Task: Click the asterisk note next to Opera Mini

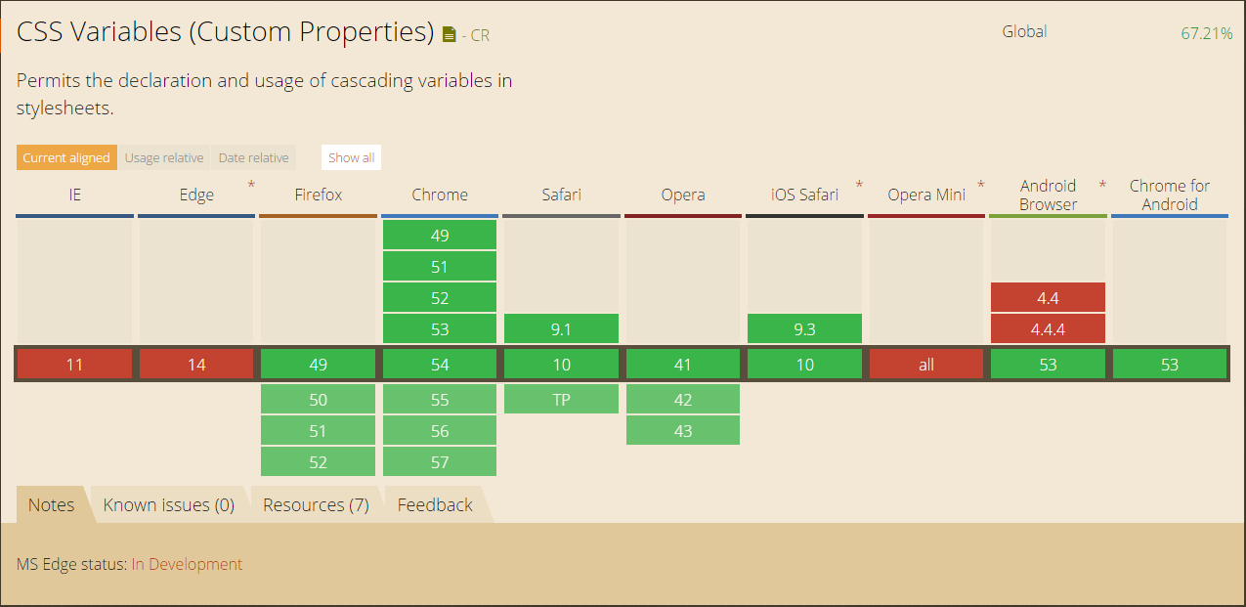Action: [980, 185]
